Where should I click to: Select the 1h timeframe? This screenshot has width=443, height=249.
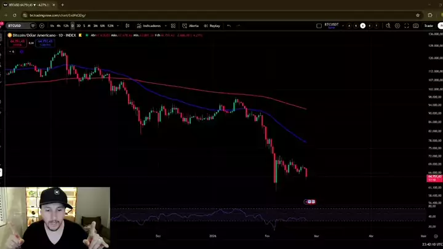click(52, 26)
